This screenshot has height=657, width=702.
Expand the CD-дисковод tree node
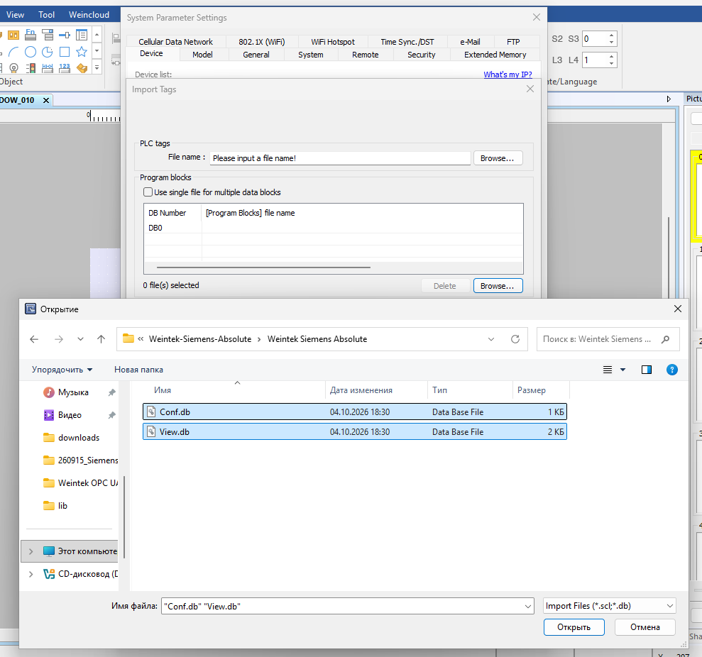[x=31, y=574]
